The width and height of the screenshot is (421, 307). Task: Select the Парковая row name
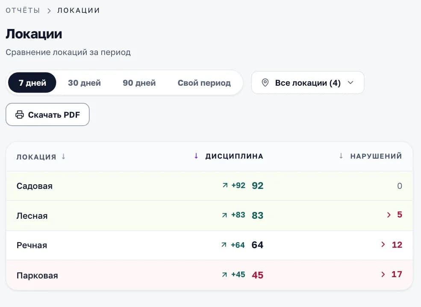(x=37, y=275)
